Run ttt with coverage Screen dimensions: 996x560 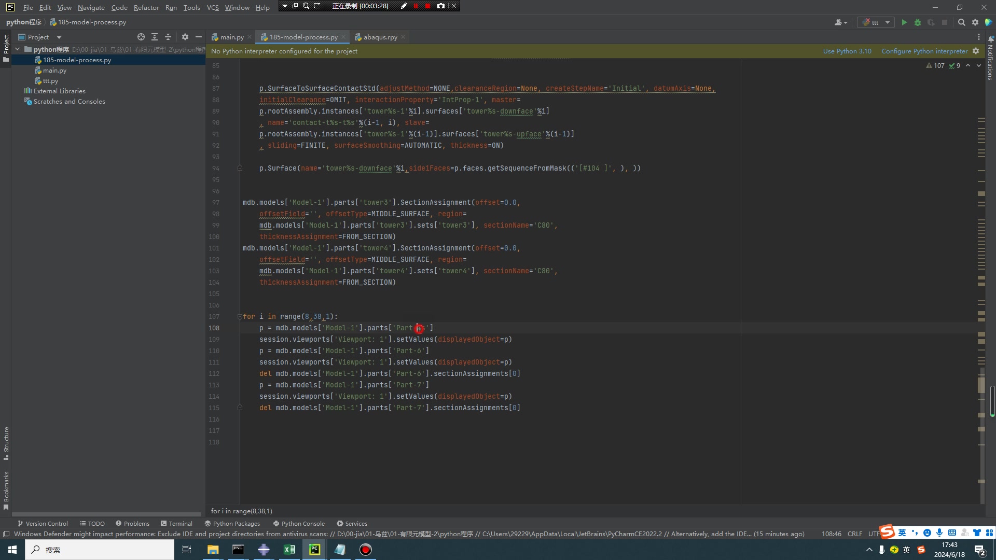[x=931, y=22]
